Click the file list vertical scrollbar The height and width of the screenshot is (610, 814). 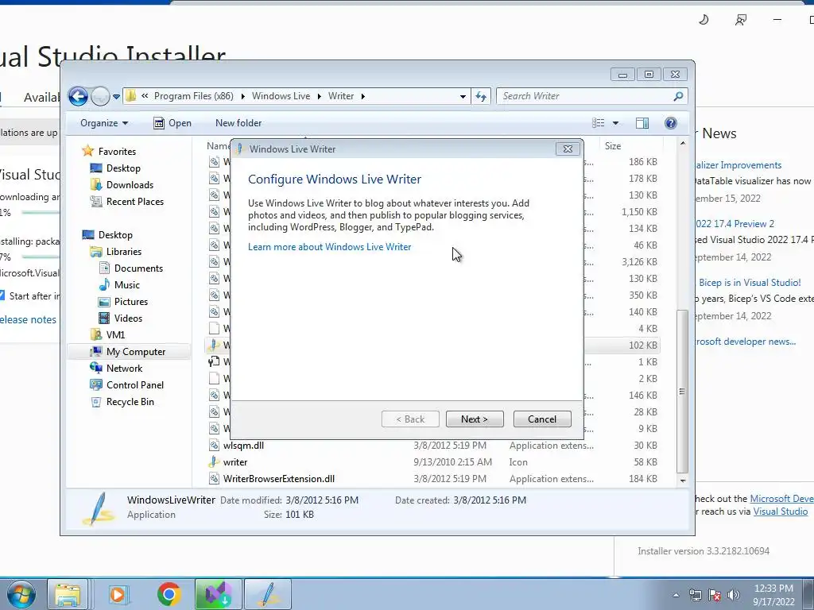pos(682,392)
